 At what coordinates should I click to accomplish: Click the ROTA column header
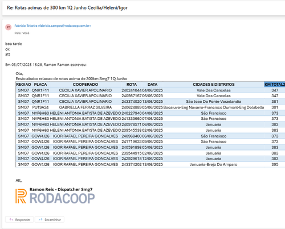(132, 85)
